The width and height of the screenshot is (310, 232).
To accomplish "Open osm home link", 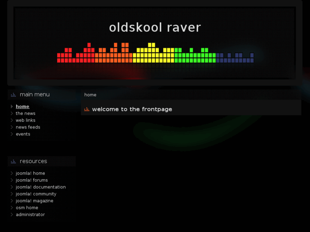I will click(27, 208).
